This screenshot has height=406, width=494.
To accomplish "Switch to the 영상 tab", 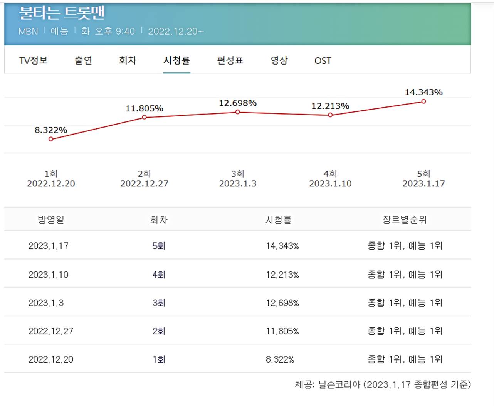I will click(x=279, y=60).
